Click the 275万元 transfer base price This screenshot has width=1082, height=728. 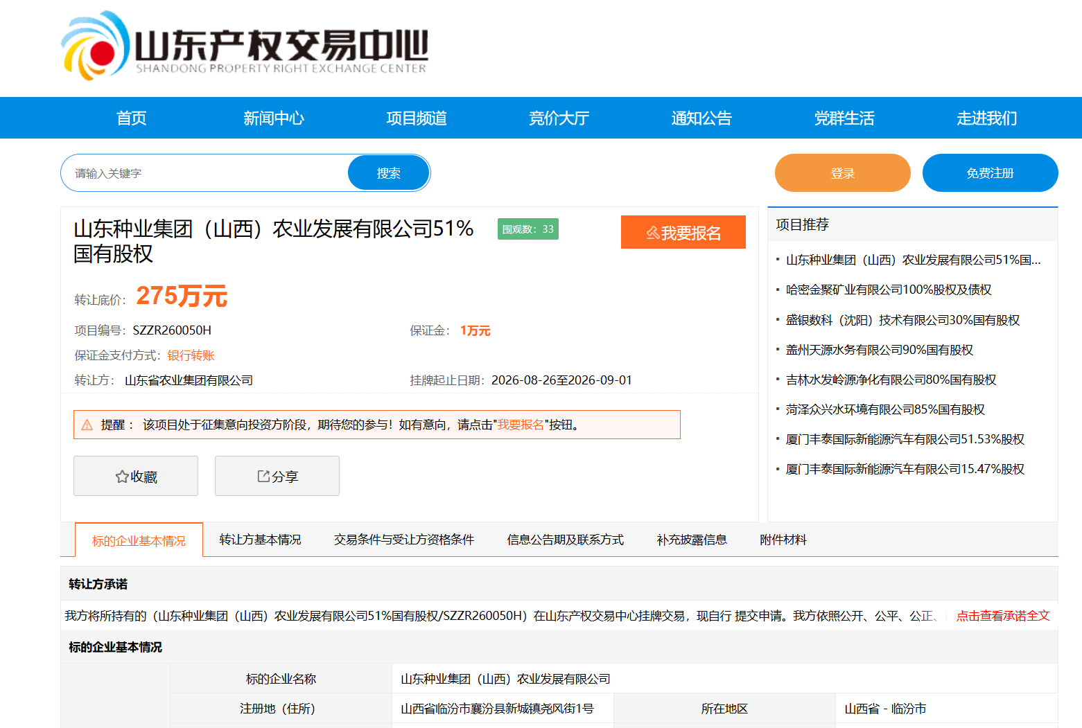[x=182, y=296]
